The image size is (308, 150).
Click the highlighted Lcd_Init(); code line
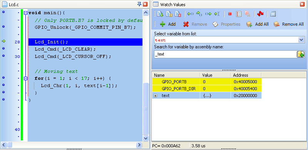coord(85,42)
